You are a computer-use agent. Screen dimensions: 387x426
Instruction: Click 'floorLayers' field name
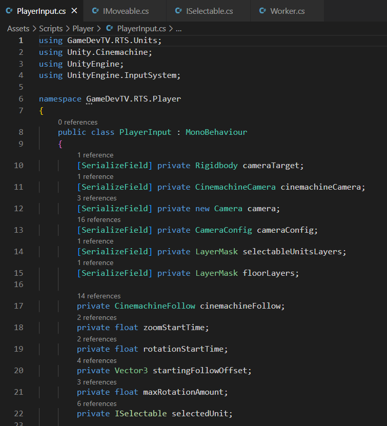coord(269,273)
